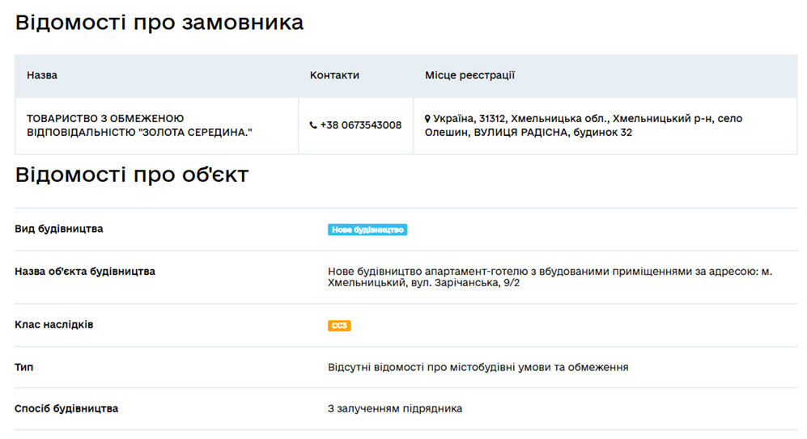Select the Назва column header
This screenshot has width=807, height=439.
42,75
